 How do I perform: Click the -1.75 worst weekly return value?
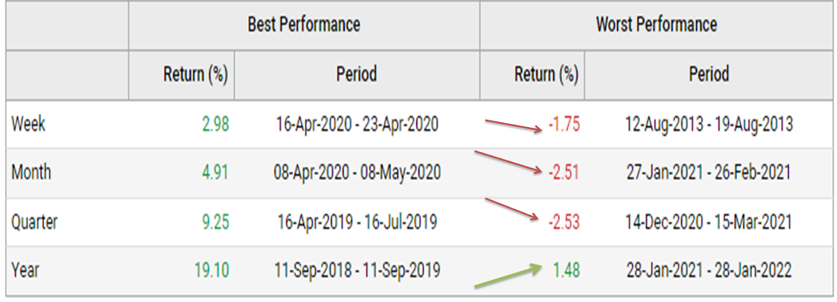coord(564,124)
